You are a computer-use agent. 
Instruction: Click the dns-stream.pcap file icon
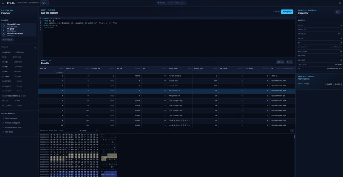pyautogui.click(x=3, y=34)
